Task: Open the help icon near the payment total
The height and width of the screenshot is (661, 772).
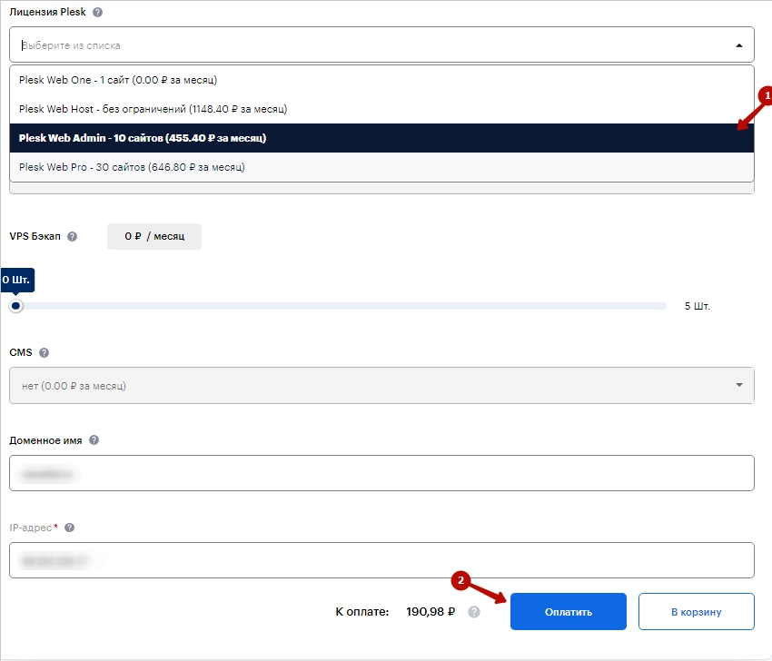Action: (473, 612)
